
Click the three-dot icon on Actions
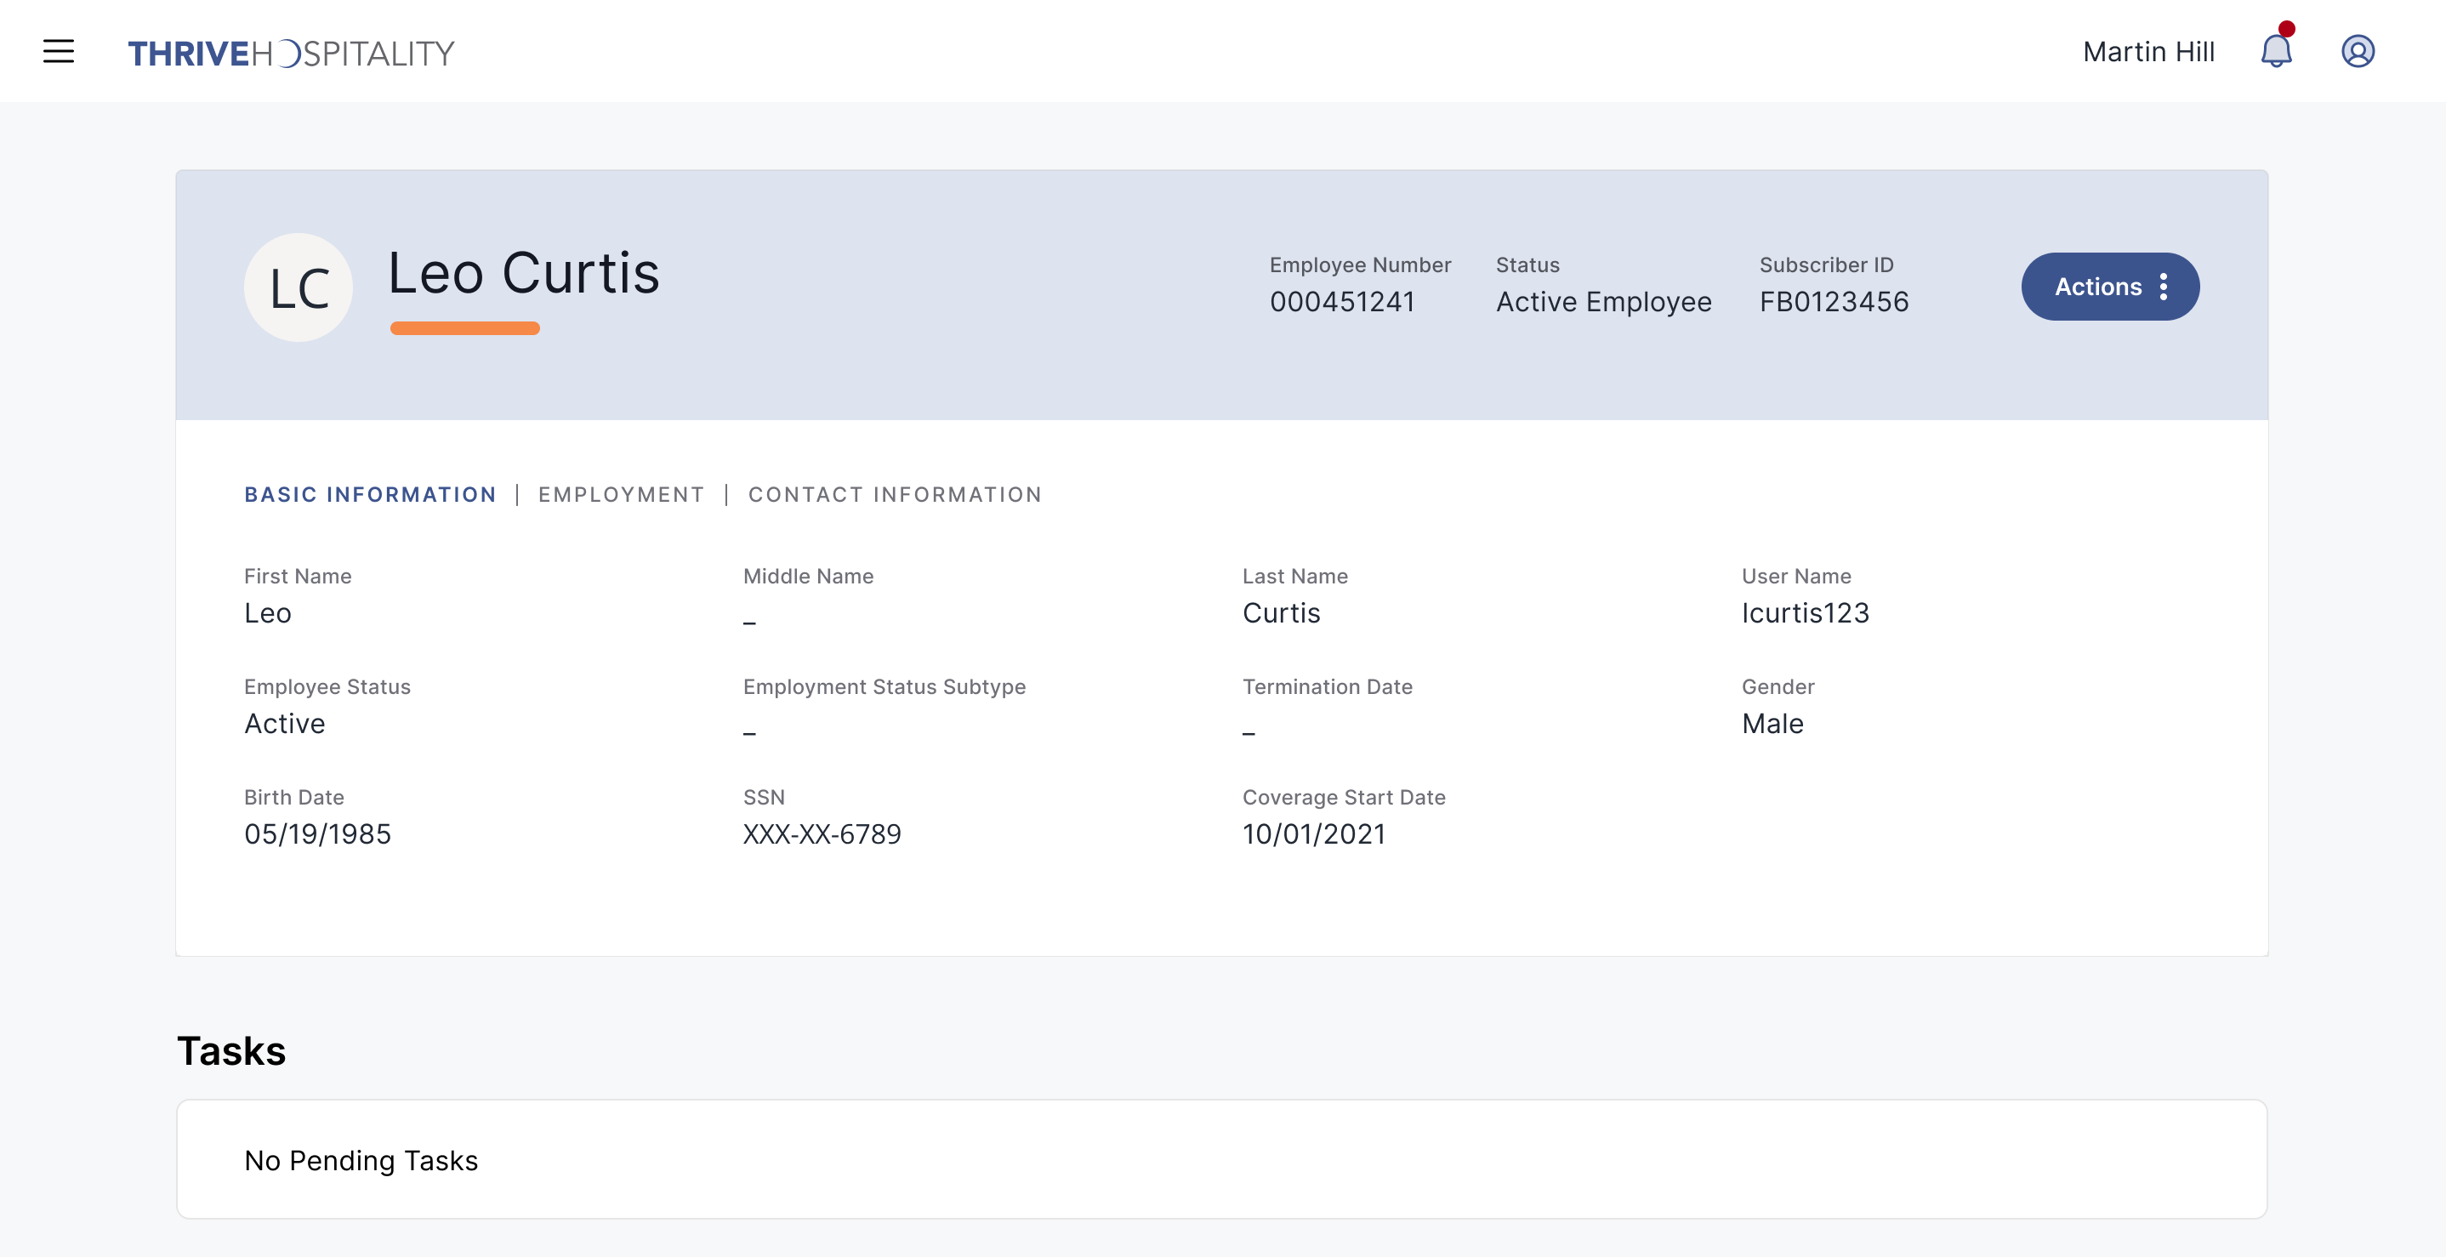(2163, 287)
